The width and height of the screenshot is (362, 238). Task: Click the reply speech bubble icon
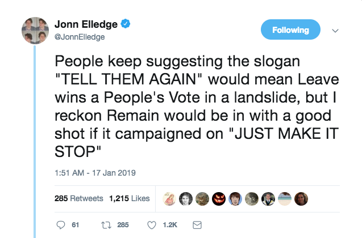point(61,225)
